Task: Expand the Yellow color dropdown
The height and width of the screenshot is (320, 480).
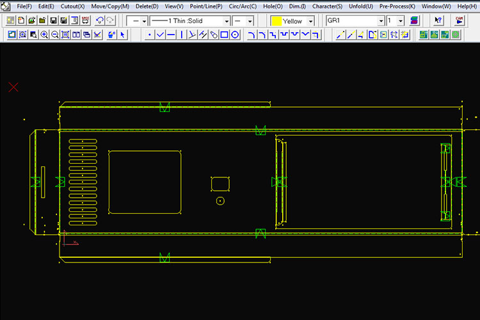Action: [310, 21]
